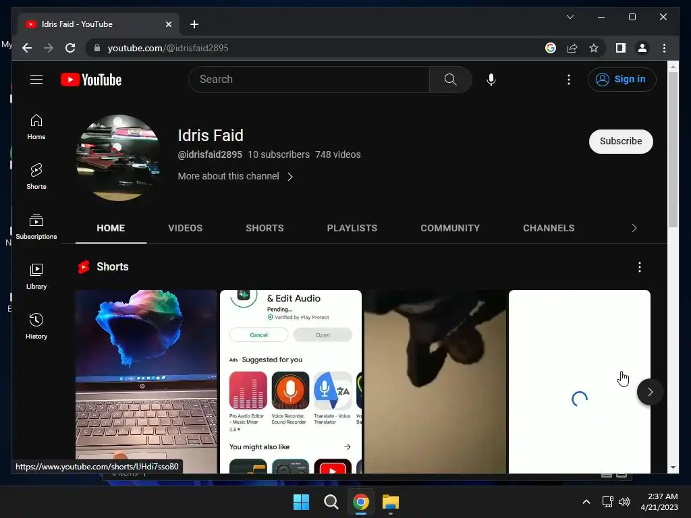The image size is (691, 518).
Task: Click the YouTube logo
Action: pyautogui.click(x=91, y=80)
